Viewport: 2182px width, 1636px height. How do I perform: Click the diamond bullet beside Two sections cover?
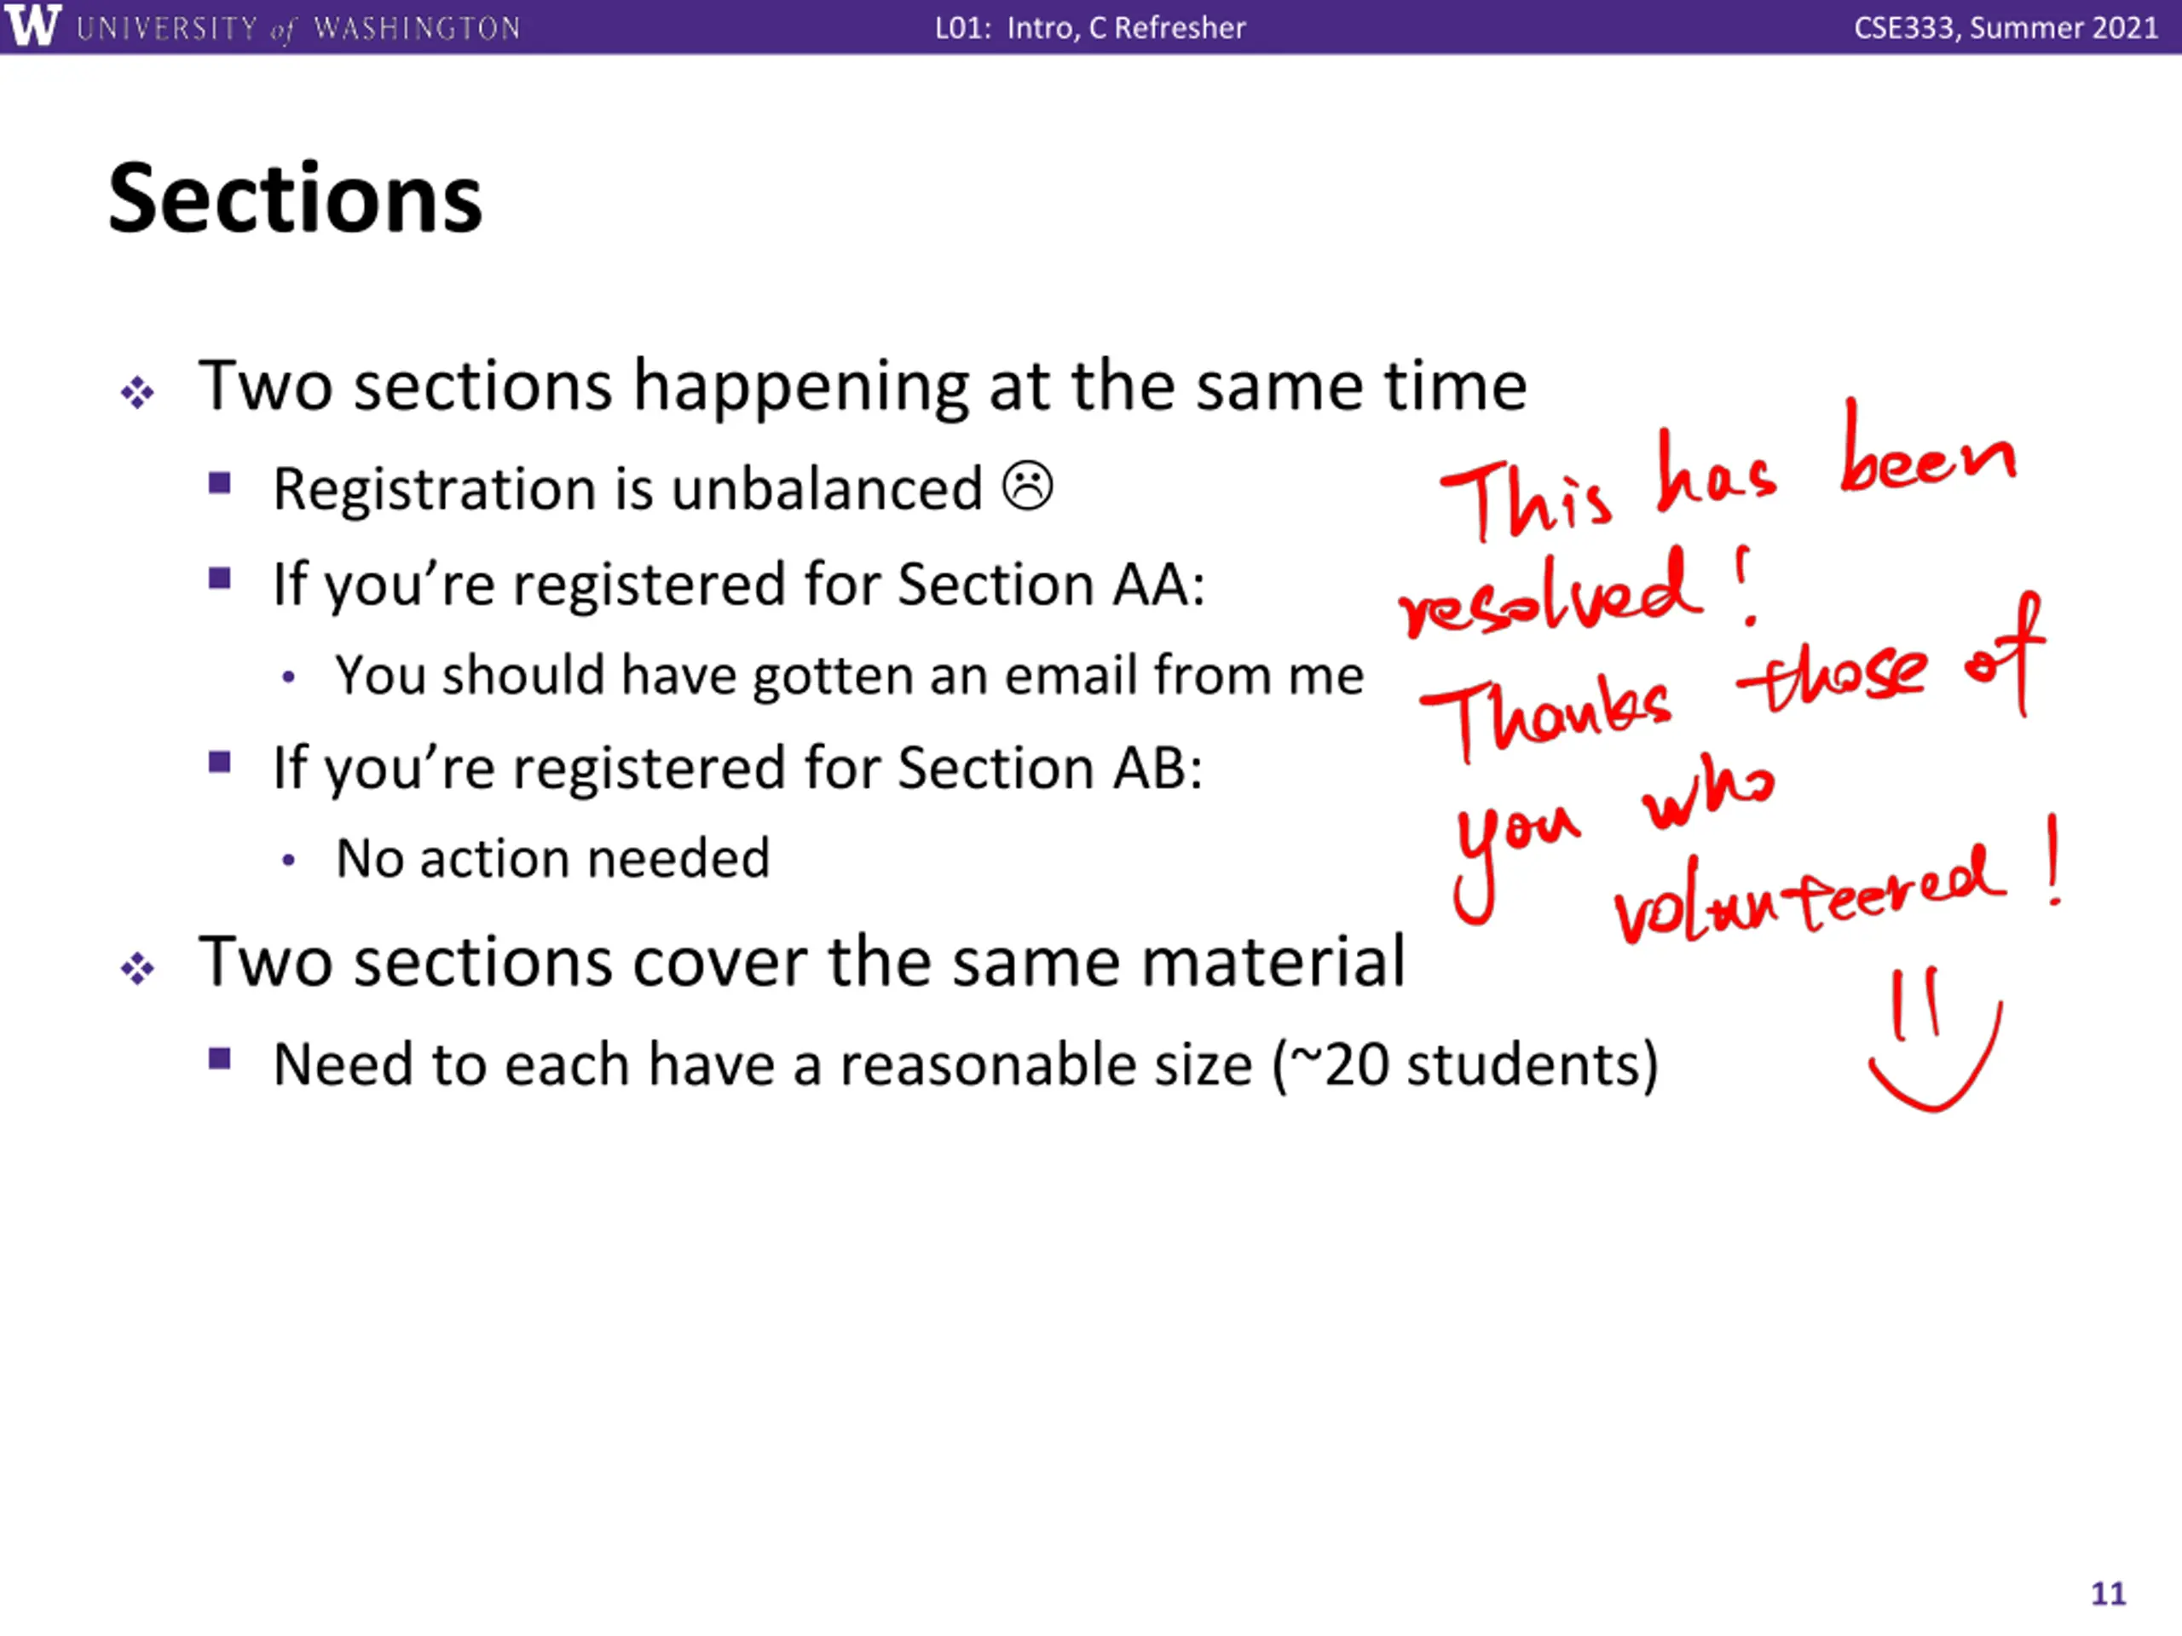click(x=137, y=968)
